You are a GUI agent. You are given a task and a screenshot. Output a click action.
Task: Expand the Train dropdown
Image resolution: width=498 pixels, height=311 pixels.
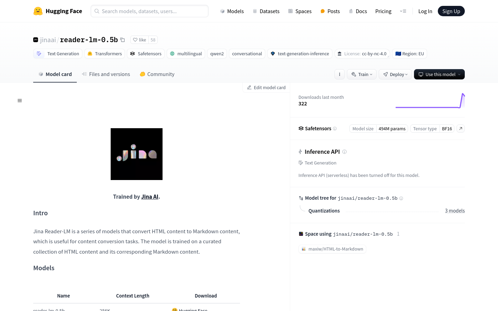362,74
